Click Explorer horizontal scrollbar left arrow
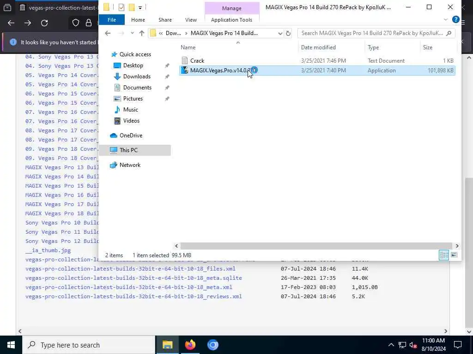The image size is (473, 354). click(x=176, y=246)
